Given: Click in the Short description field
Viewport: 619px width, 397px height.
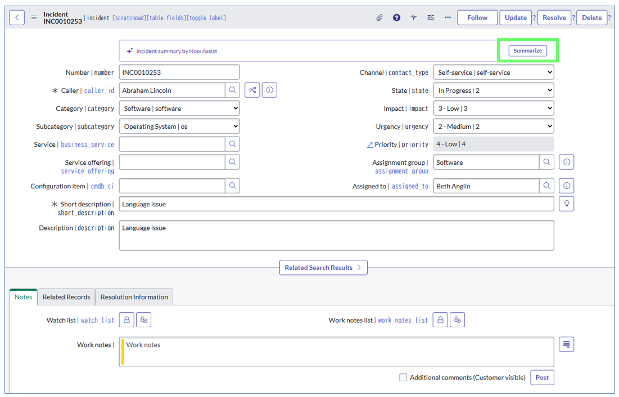Looking at the screenshot, I should click(x=336, y=204).
